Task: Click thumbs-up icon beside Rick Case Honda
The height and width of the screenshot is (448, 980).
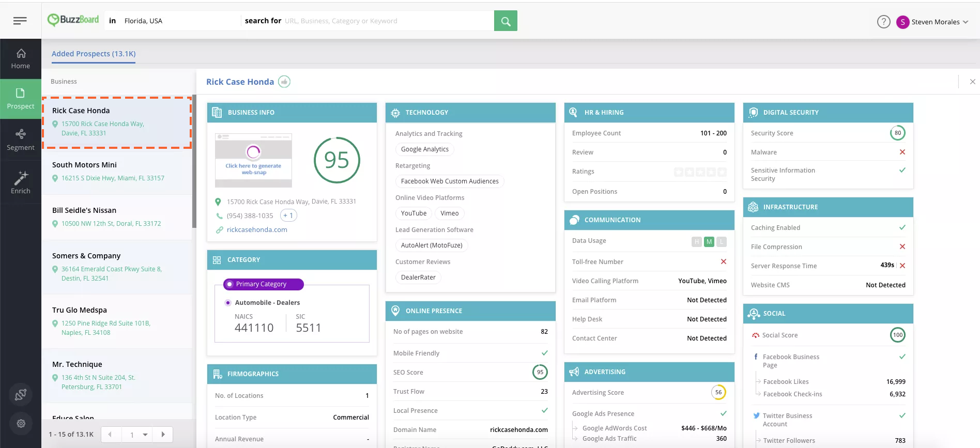Action: 284,82
